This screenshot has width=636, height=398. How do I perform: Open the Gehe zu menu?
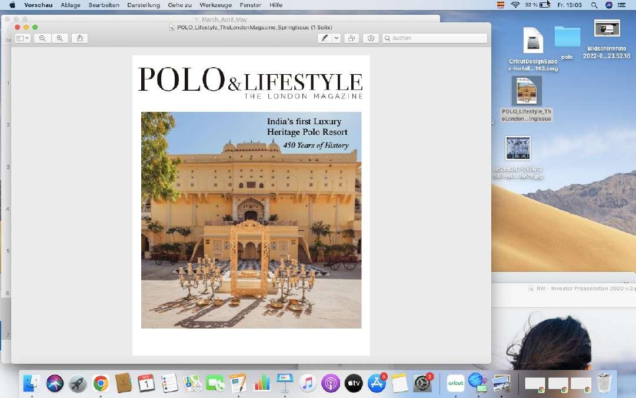click(x=179, y=5)
